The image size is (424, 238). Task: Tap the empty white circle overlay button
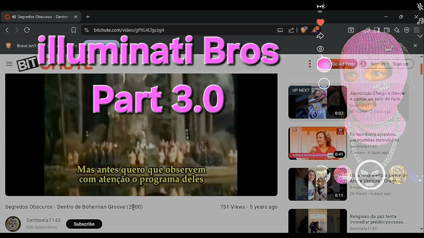(x=324, y=84)
